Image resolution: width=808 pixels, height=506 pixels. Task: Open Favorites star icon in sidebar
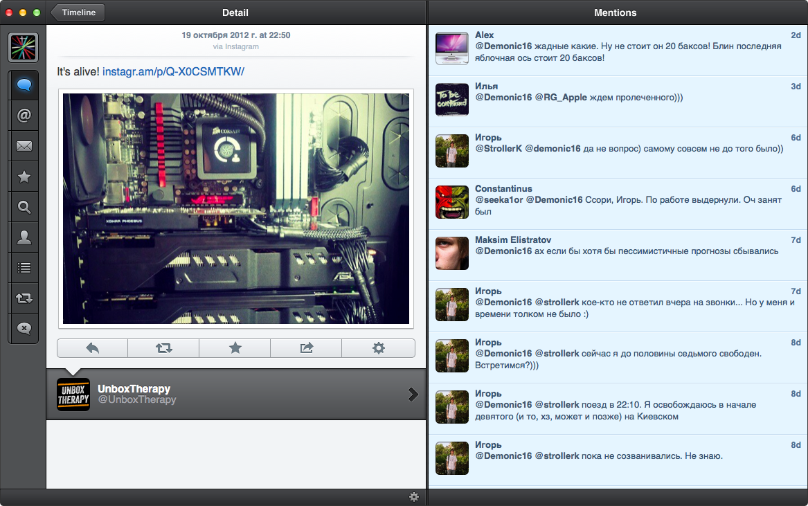click(x=24, y=177)
